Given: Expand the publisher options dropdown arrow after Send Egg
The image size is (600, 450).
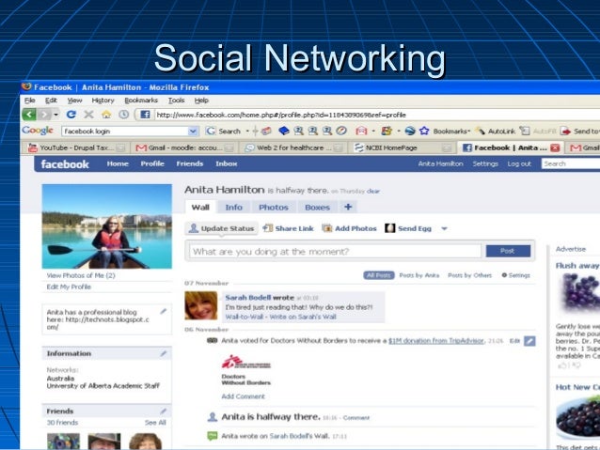Looking at the screenshot, I should click(x=444, y=228).
